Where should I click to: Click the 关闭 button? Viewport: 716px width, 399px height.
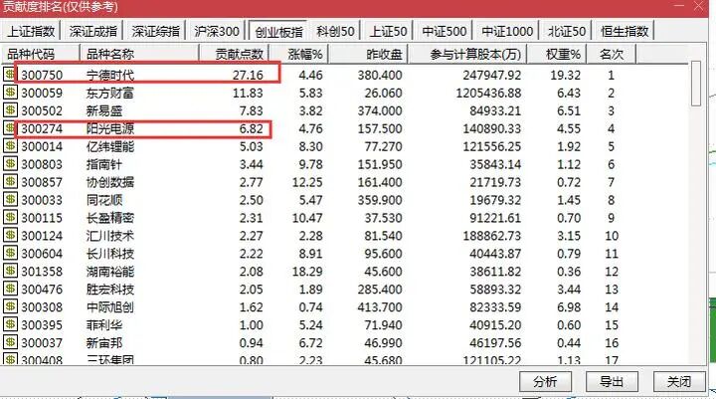point(679,381)
